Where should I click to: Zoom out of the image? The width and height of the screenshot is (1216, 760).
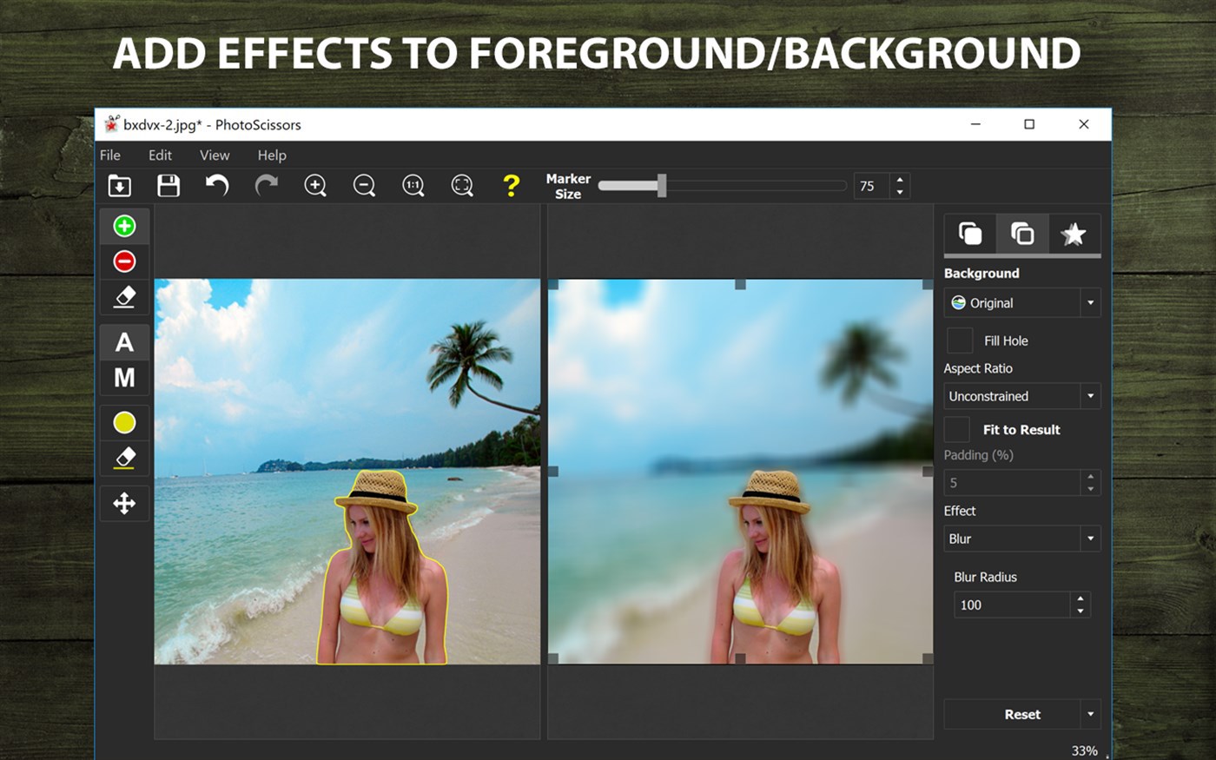364,185
